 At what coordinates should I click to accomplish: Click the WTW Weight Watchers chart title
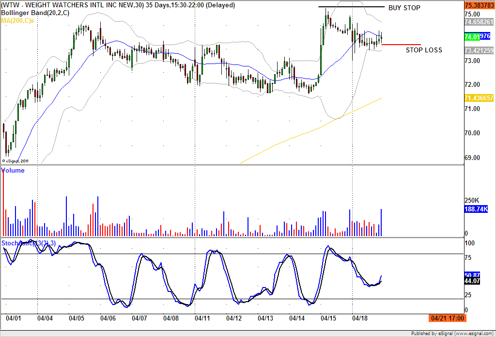118,5
